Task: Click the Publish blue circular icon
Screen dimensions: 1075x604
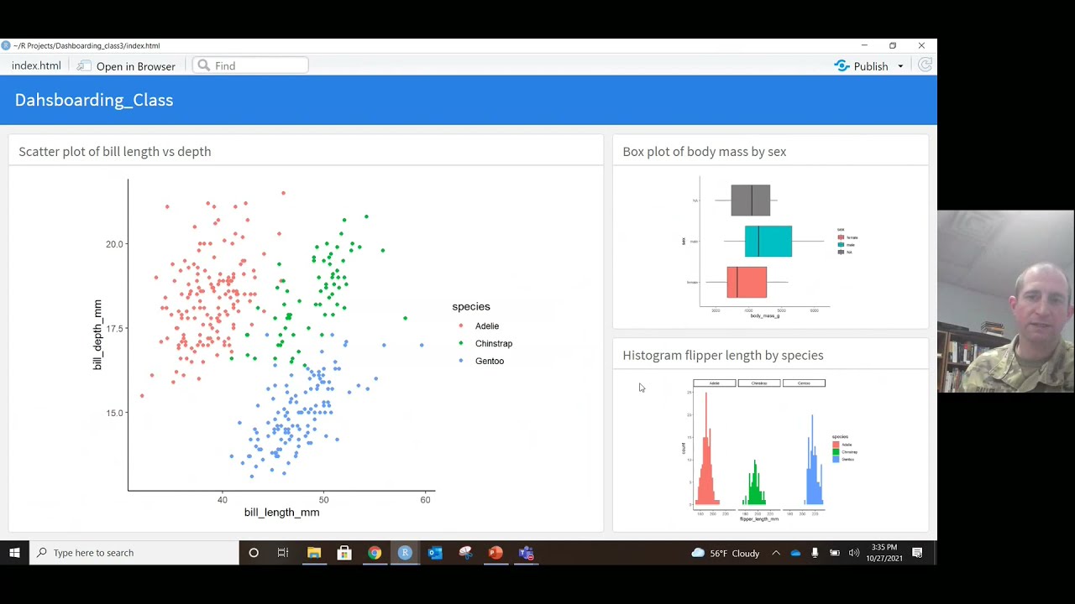Action: [842, 65]
